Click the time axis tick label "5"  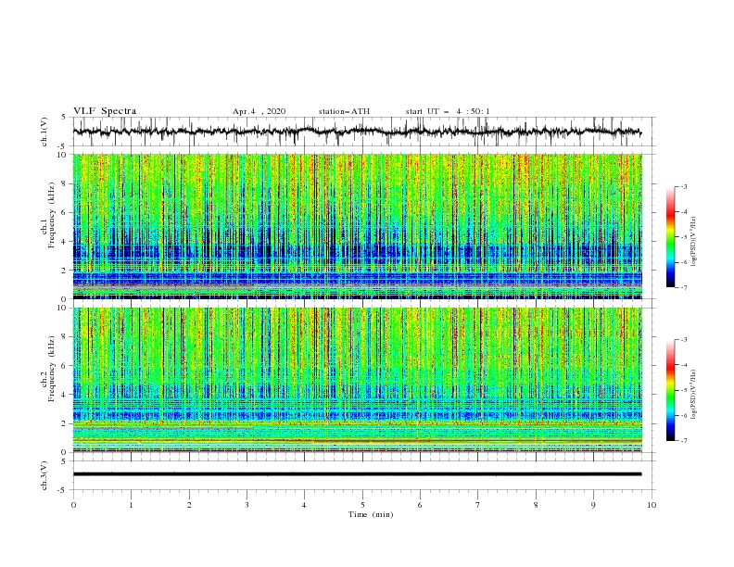(362, 505)
